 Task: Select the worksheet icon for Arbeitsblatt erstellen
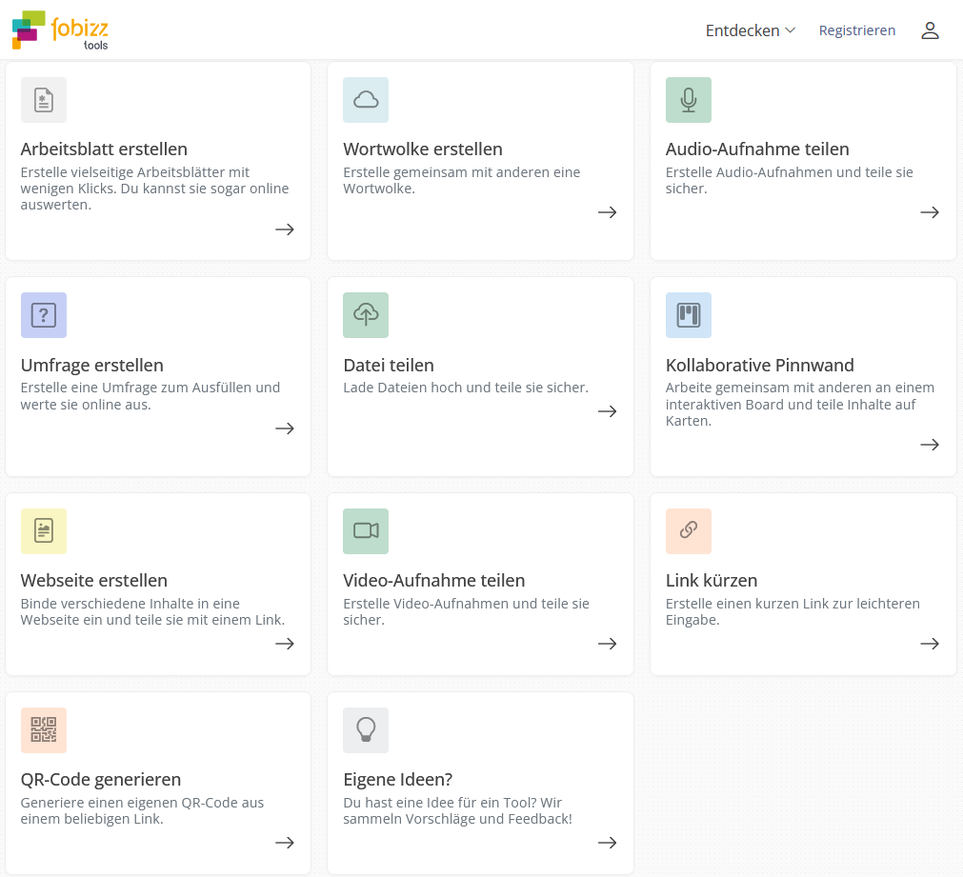(x=44, y=100)
